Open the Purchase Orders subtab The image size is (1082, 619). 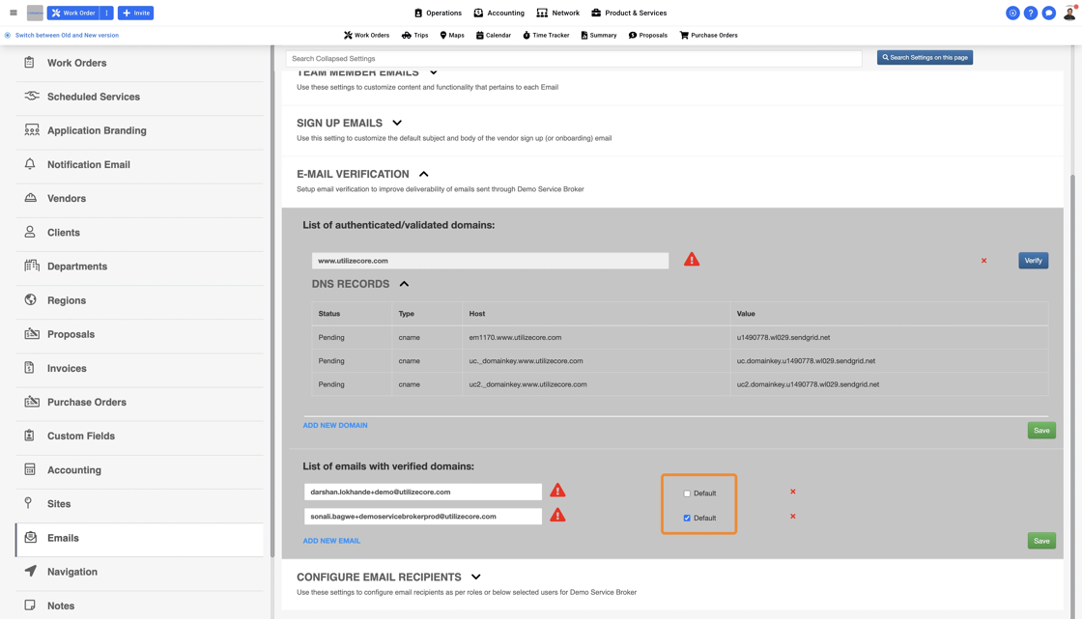pos(709,35)
